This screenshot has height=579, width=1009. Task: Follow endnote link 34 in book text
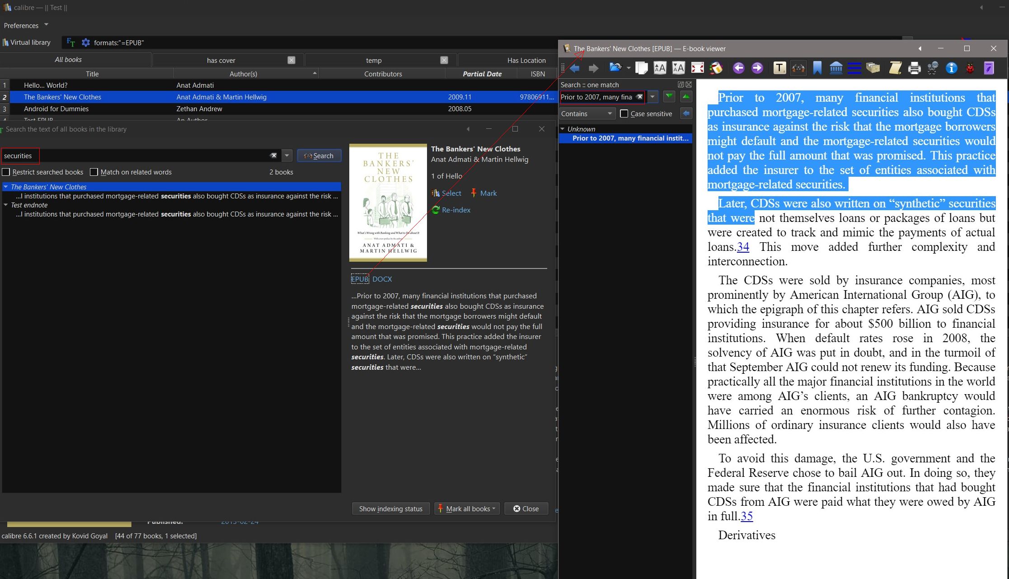tap(743, 247)
